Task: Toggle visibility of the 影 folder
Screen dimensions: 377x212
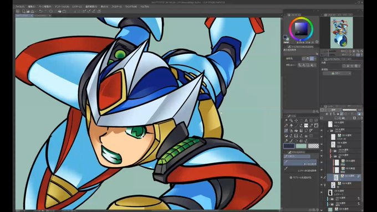Action: [321, 156]
